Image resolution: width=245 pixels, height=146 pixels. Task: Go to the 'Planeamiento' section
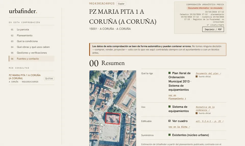tap(25, 35)
